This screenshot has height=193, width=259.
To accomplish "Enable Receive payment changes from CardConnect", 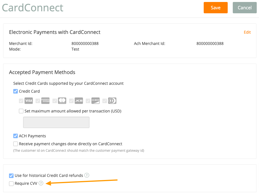I will 16,144.
